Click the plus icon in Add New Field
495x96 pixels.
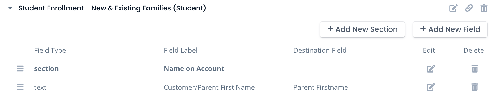(x=423, y=29)
